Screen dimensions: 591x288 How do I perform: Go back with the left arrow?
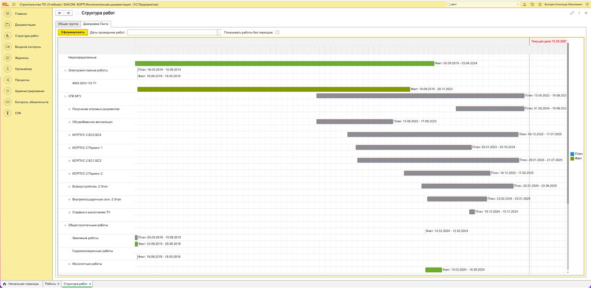pyautogui.click(x=60, y=13)
